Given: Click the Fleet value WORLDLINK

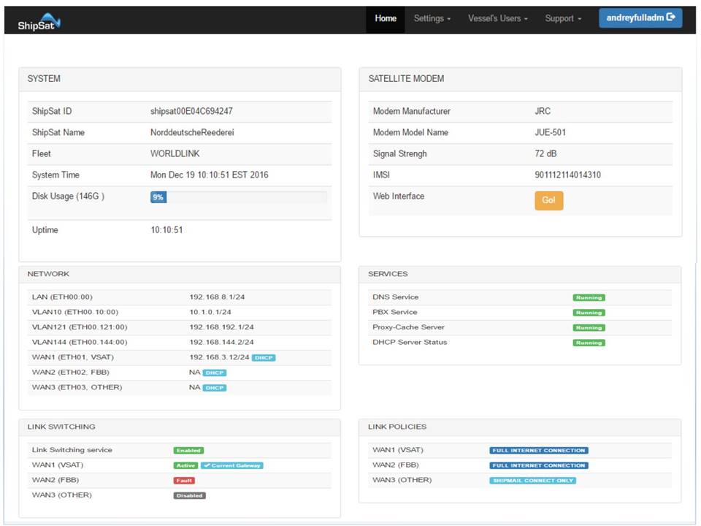Looking at the screenshot, I should coord(175,153).
